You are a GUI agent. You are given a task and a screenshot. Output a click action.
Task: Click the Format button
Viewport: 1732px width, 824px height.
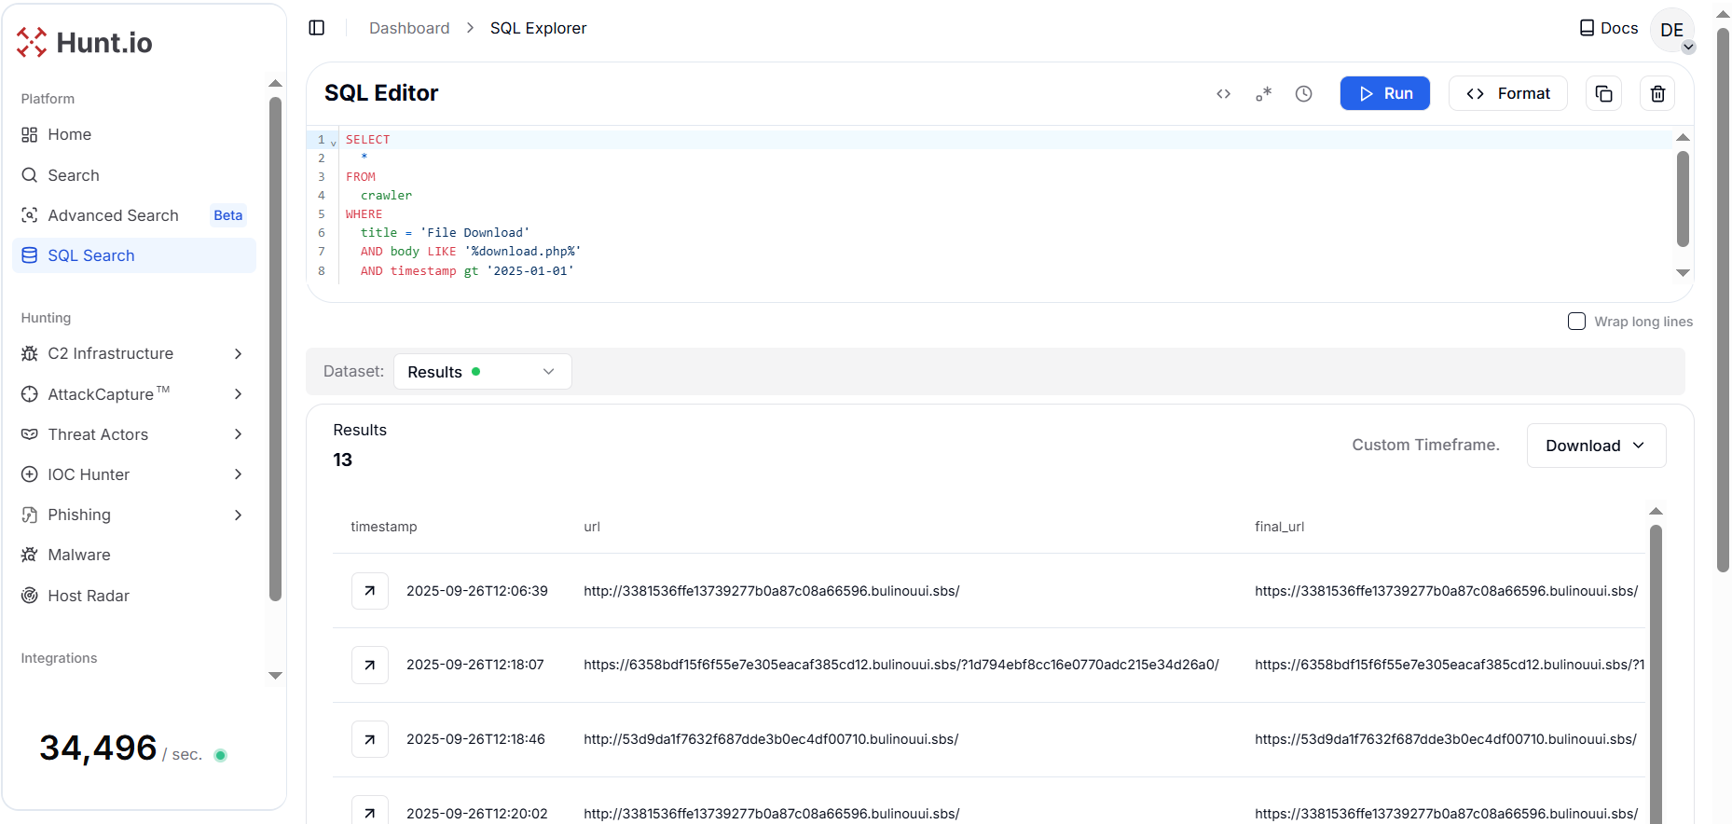1507,93
